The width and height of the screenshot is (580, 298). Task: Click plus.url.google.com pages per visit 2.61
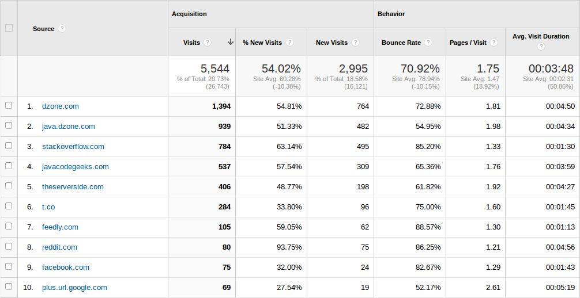pyautogui.click(x=494, y=287)
